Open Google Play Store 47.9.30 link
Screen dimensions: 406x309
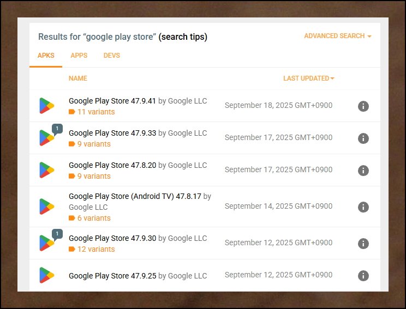[x=112, y=238]
